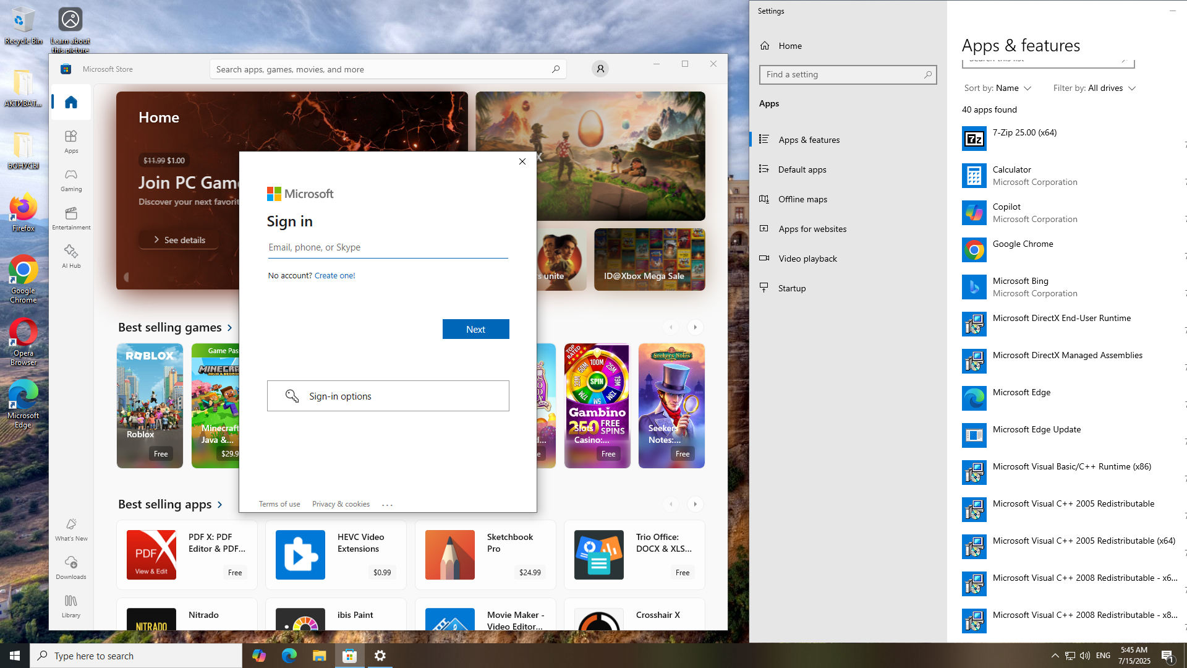Show hidden icons in system tray

1055,656
